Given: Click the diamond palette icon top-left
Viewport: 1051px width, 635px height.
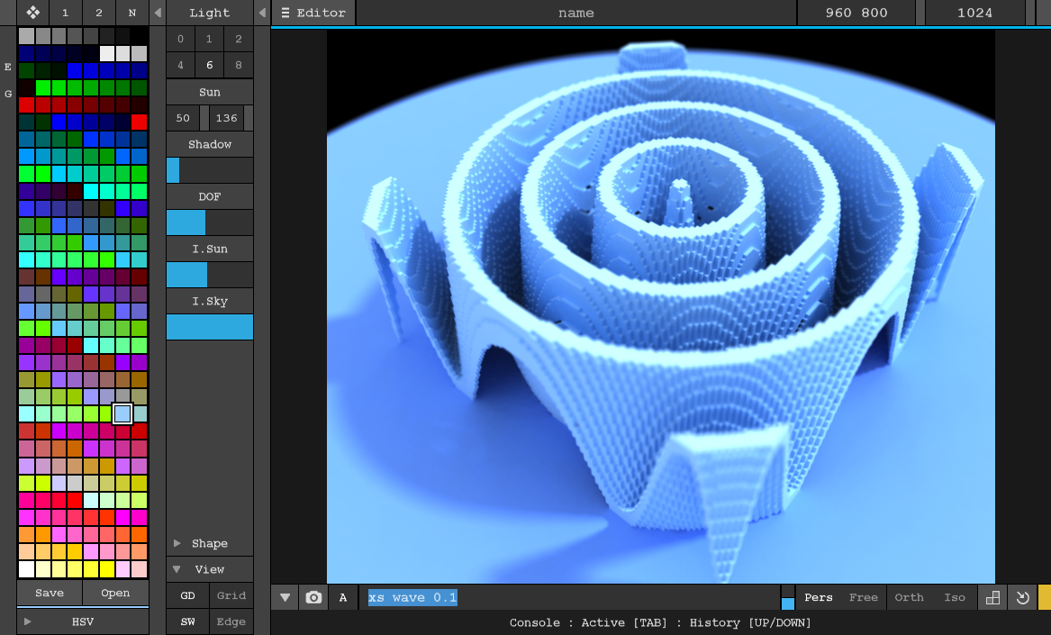Looking at the screenshot, I should coord(33,13).
